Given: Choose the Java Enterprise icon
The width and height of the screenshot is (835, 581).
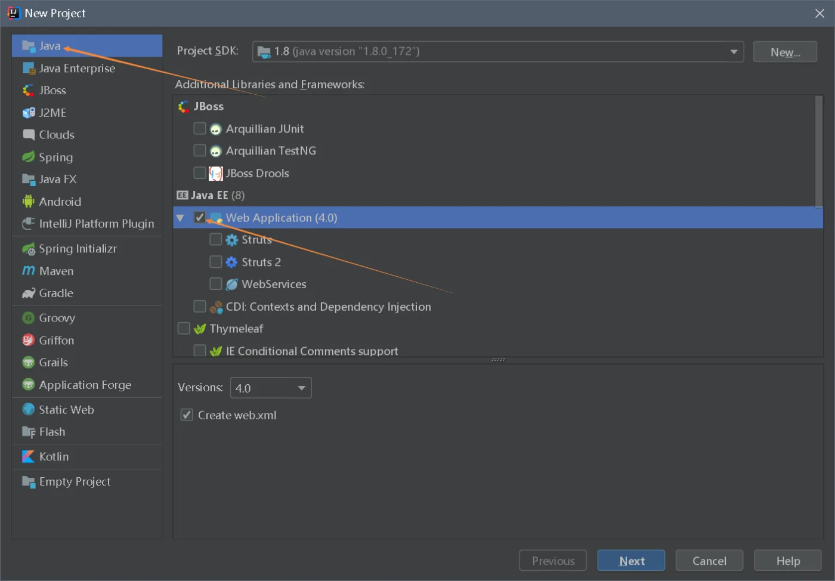Looking at the screenshot, I should pyautogui.click(x=29, y=69).
